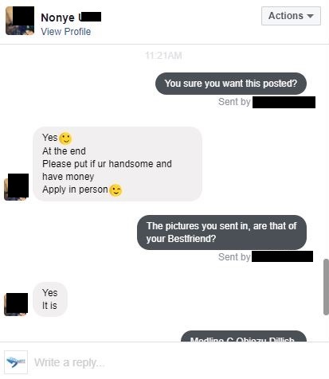The image size is (329, 379).
Task: Click Sent by label under first message
Action: [x=234, y=102]
